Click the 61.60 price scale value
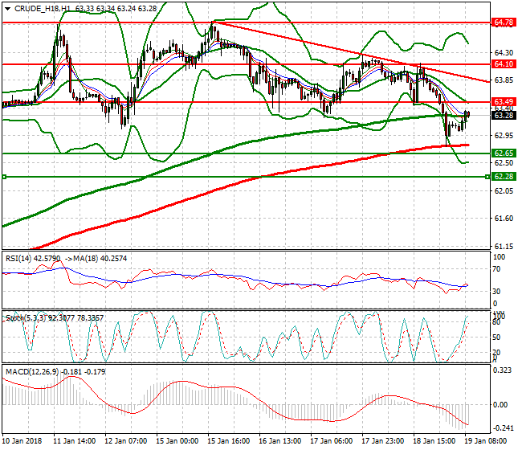 click(504, 219)
